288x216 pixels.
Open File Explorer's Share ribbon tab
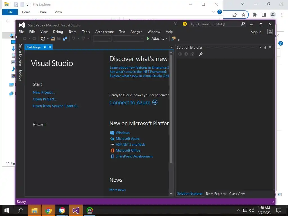[x=42, y=12]
